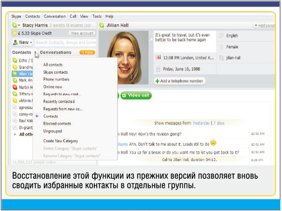The image size is (282, 211).
Task: Click the 11,586,325 people online status text
Action: coord(34,162)
